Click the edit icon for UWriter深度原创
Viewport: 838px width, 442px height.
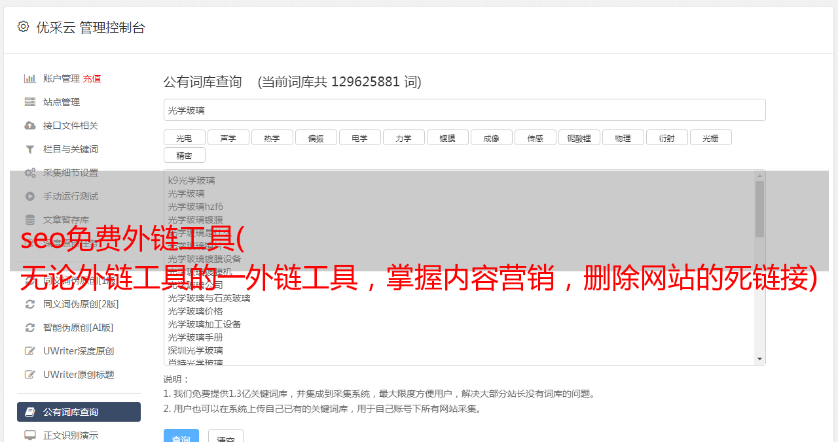coord(30,351)
